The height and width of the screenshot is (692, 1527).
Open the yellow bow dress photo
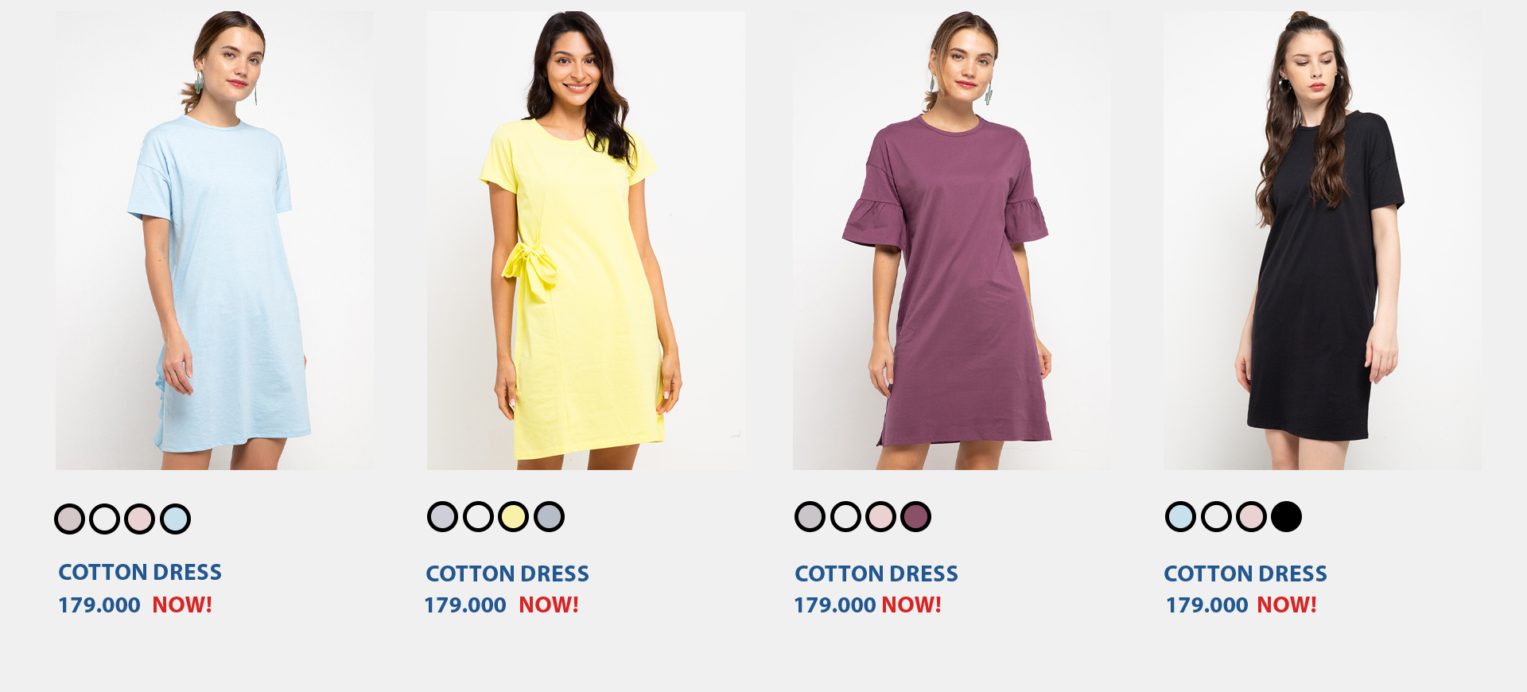(586, 240)
